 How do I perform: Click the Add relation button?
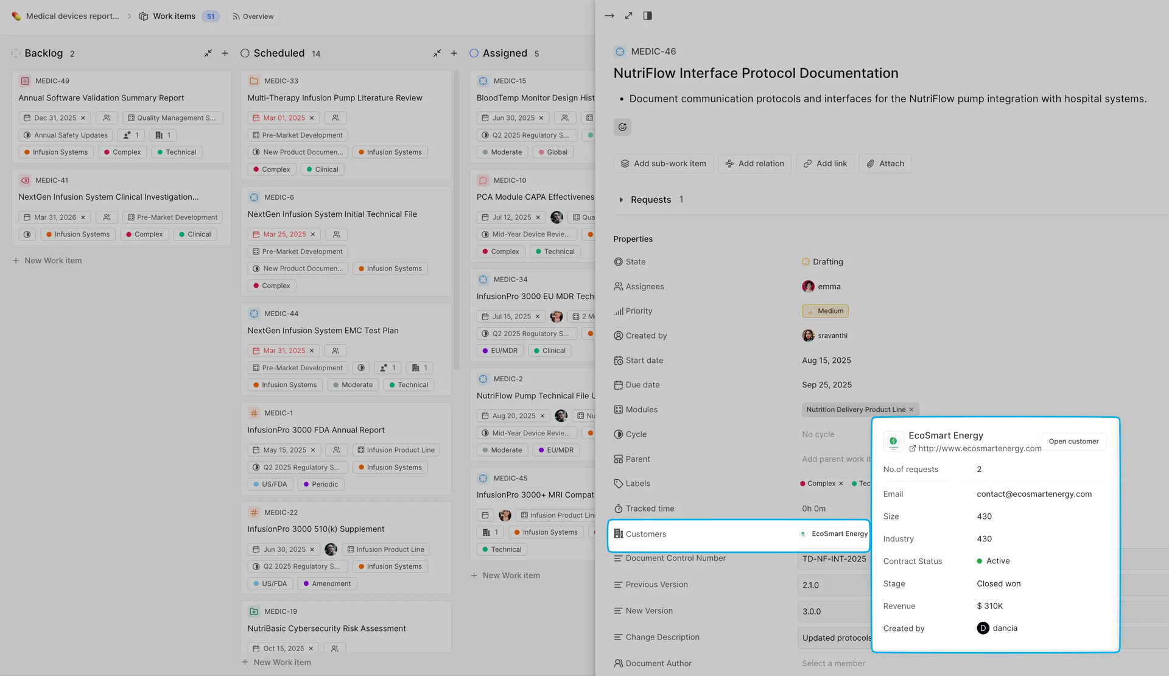pos(754,164)
